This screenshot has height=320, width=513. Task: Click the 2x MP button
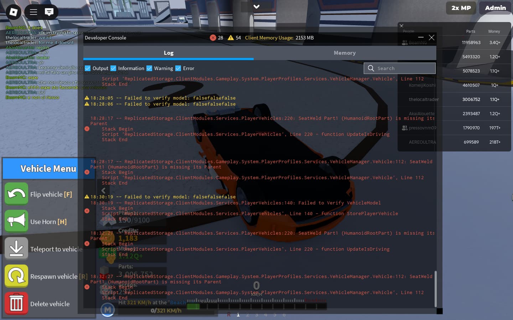(x=461, y=8)
